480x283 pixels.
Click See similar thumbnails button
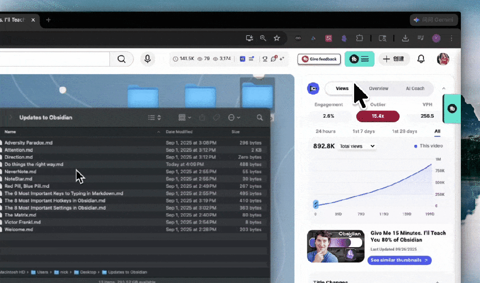tap(399, 260)
